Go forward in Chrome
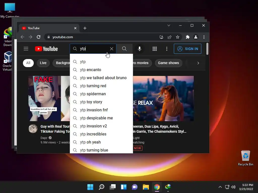The image size is (258, 193). coord(30,37)
